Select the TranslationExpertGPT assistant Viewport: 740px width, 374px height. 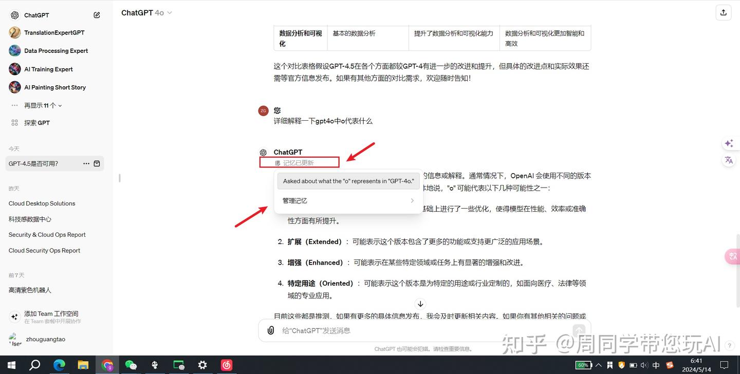tap(53, 32)
